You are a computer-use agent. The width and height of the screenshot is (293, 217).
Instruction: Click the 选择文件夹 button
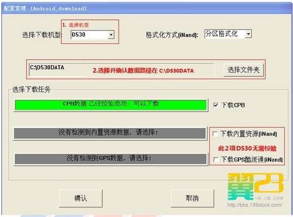pos(243,70)
